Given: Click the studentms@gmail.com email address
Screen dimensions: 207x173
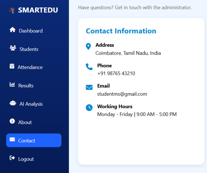Looking at the screenshot, I should pos(122,94).
